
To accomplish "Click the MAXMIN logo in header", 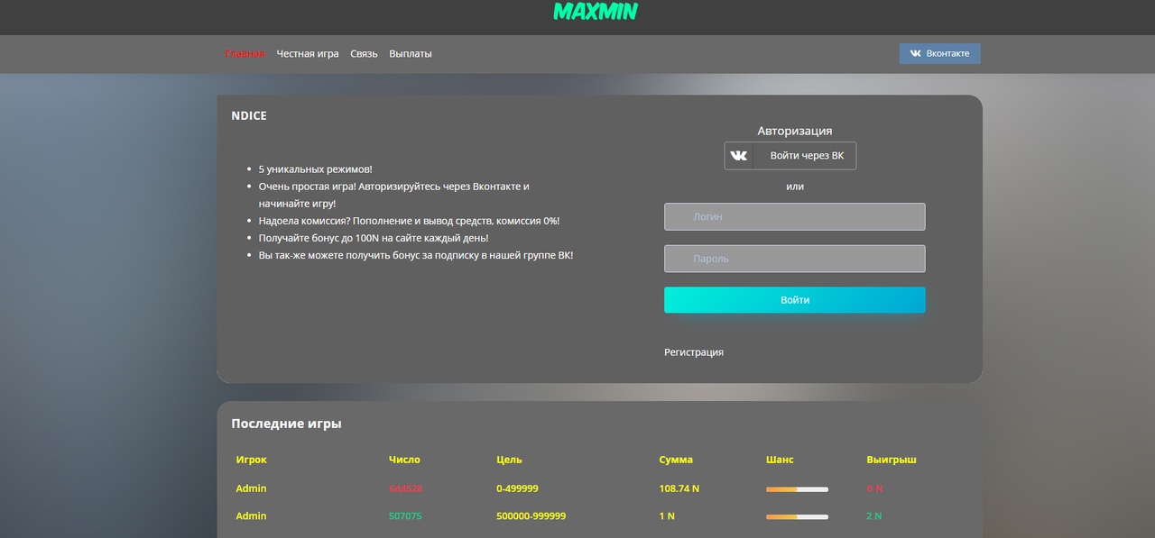I will pos(596,11).
